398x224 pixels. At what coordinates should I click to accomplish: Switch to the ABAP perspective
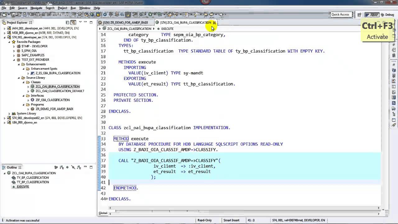click(372, 15)
